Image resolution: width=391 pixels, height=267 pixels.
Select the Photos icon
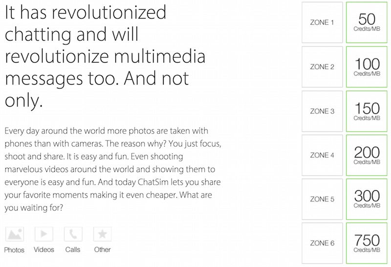coord(15,234)
